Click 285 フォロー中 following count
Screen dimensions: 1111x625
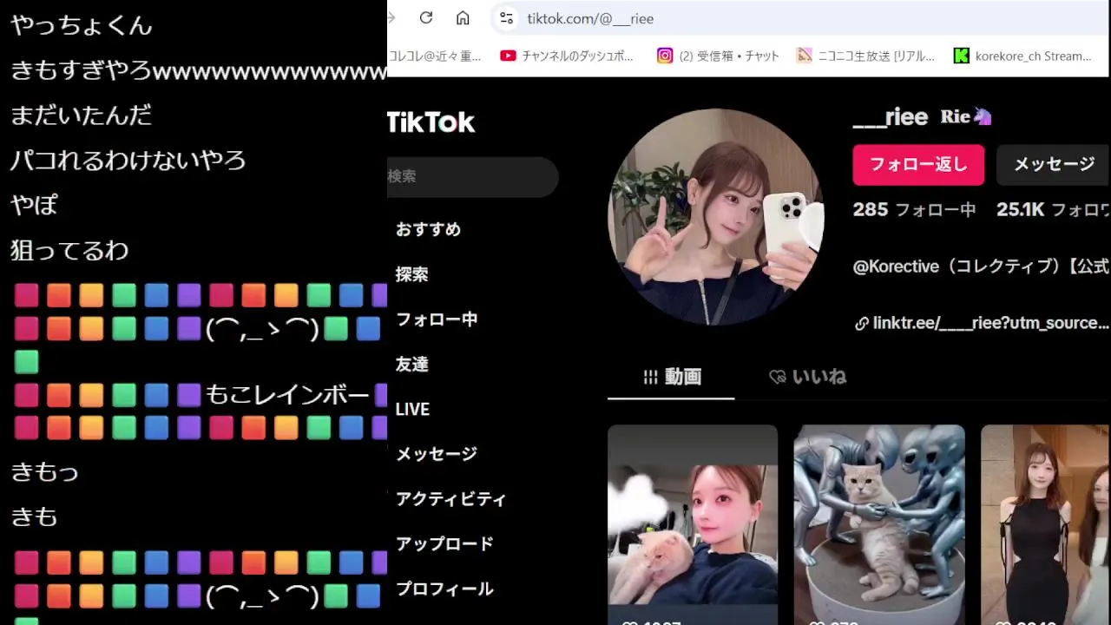click(914, 209)
